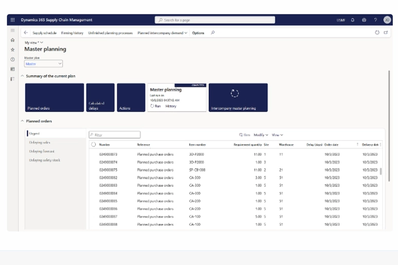Select order number 0249000075
Image resolution: width=398 pixels, height=265 pixels.
(x=108, y=170)
